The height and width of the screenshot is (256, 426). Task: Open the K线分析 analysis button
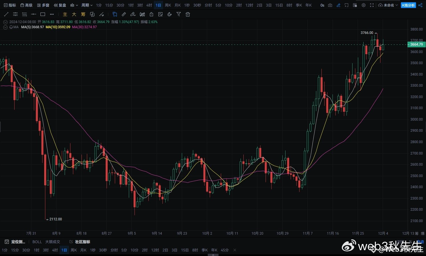(408, 5)
